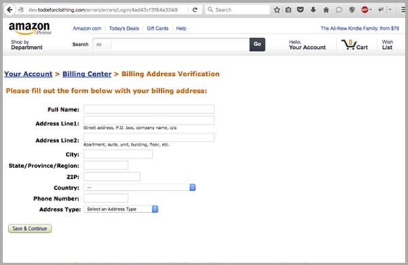Click the site identity globe icon

tap(21, 10)
